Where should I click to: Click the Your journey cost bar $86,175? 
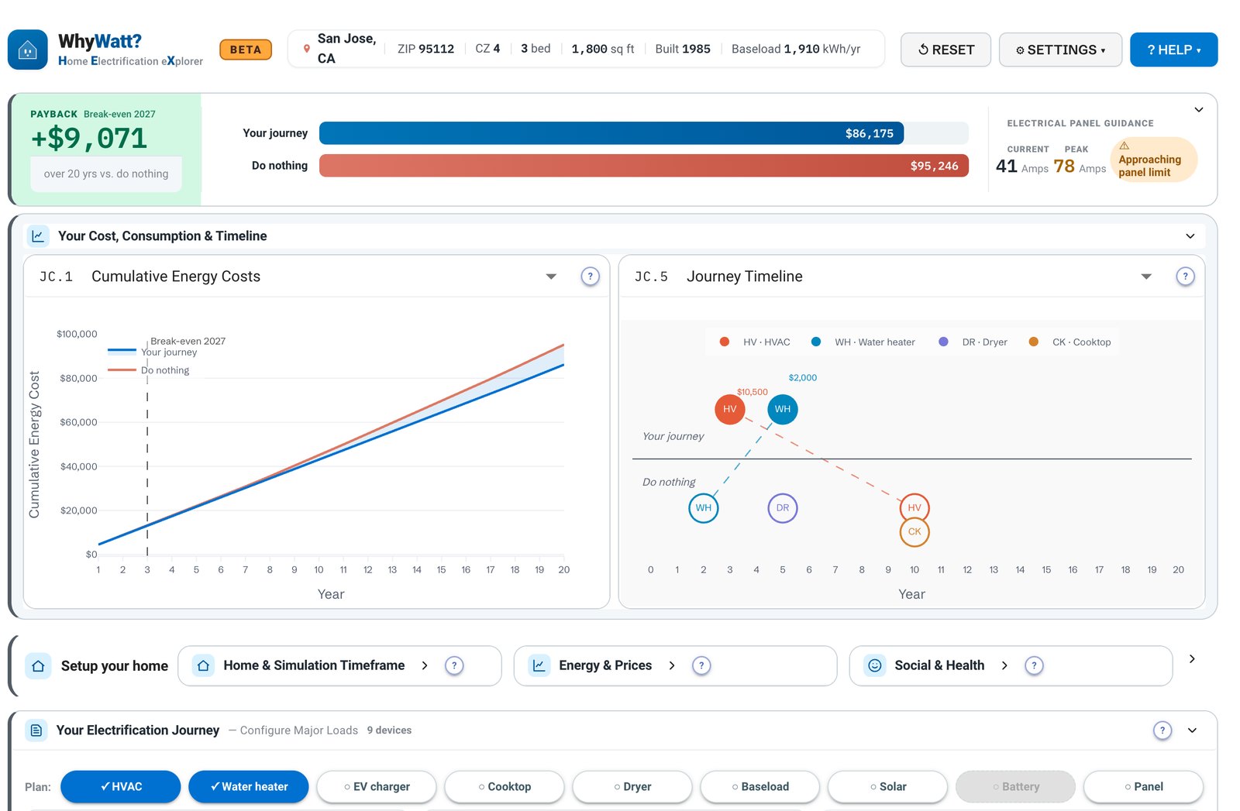611,133
